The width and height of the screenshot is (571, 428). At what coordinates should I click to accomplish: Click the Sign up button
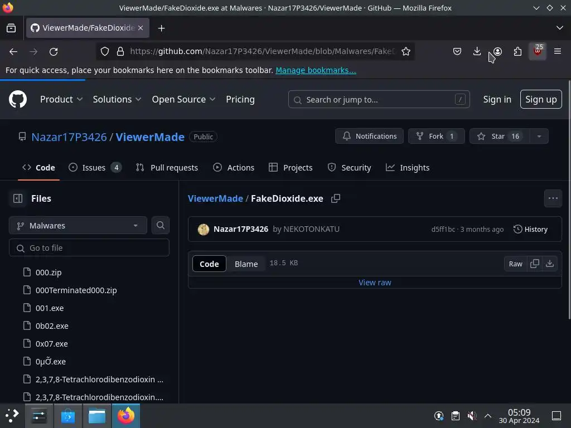click(x=541, y=99)
